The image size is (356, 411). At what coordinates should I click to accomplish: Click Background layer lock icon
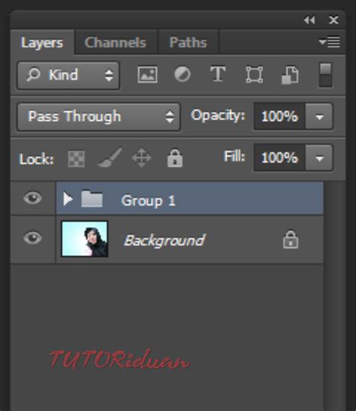click(x=291, y=239)
